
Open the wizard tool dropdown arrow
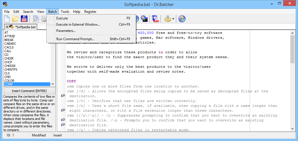(173, 19)
